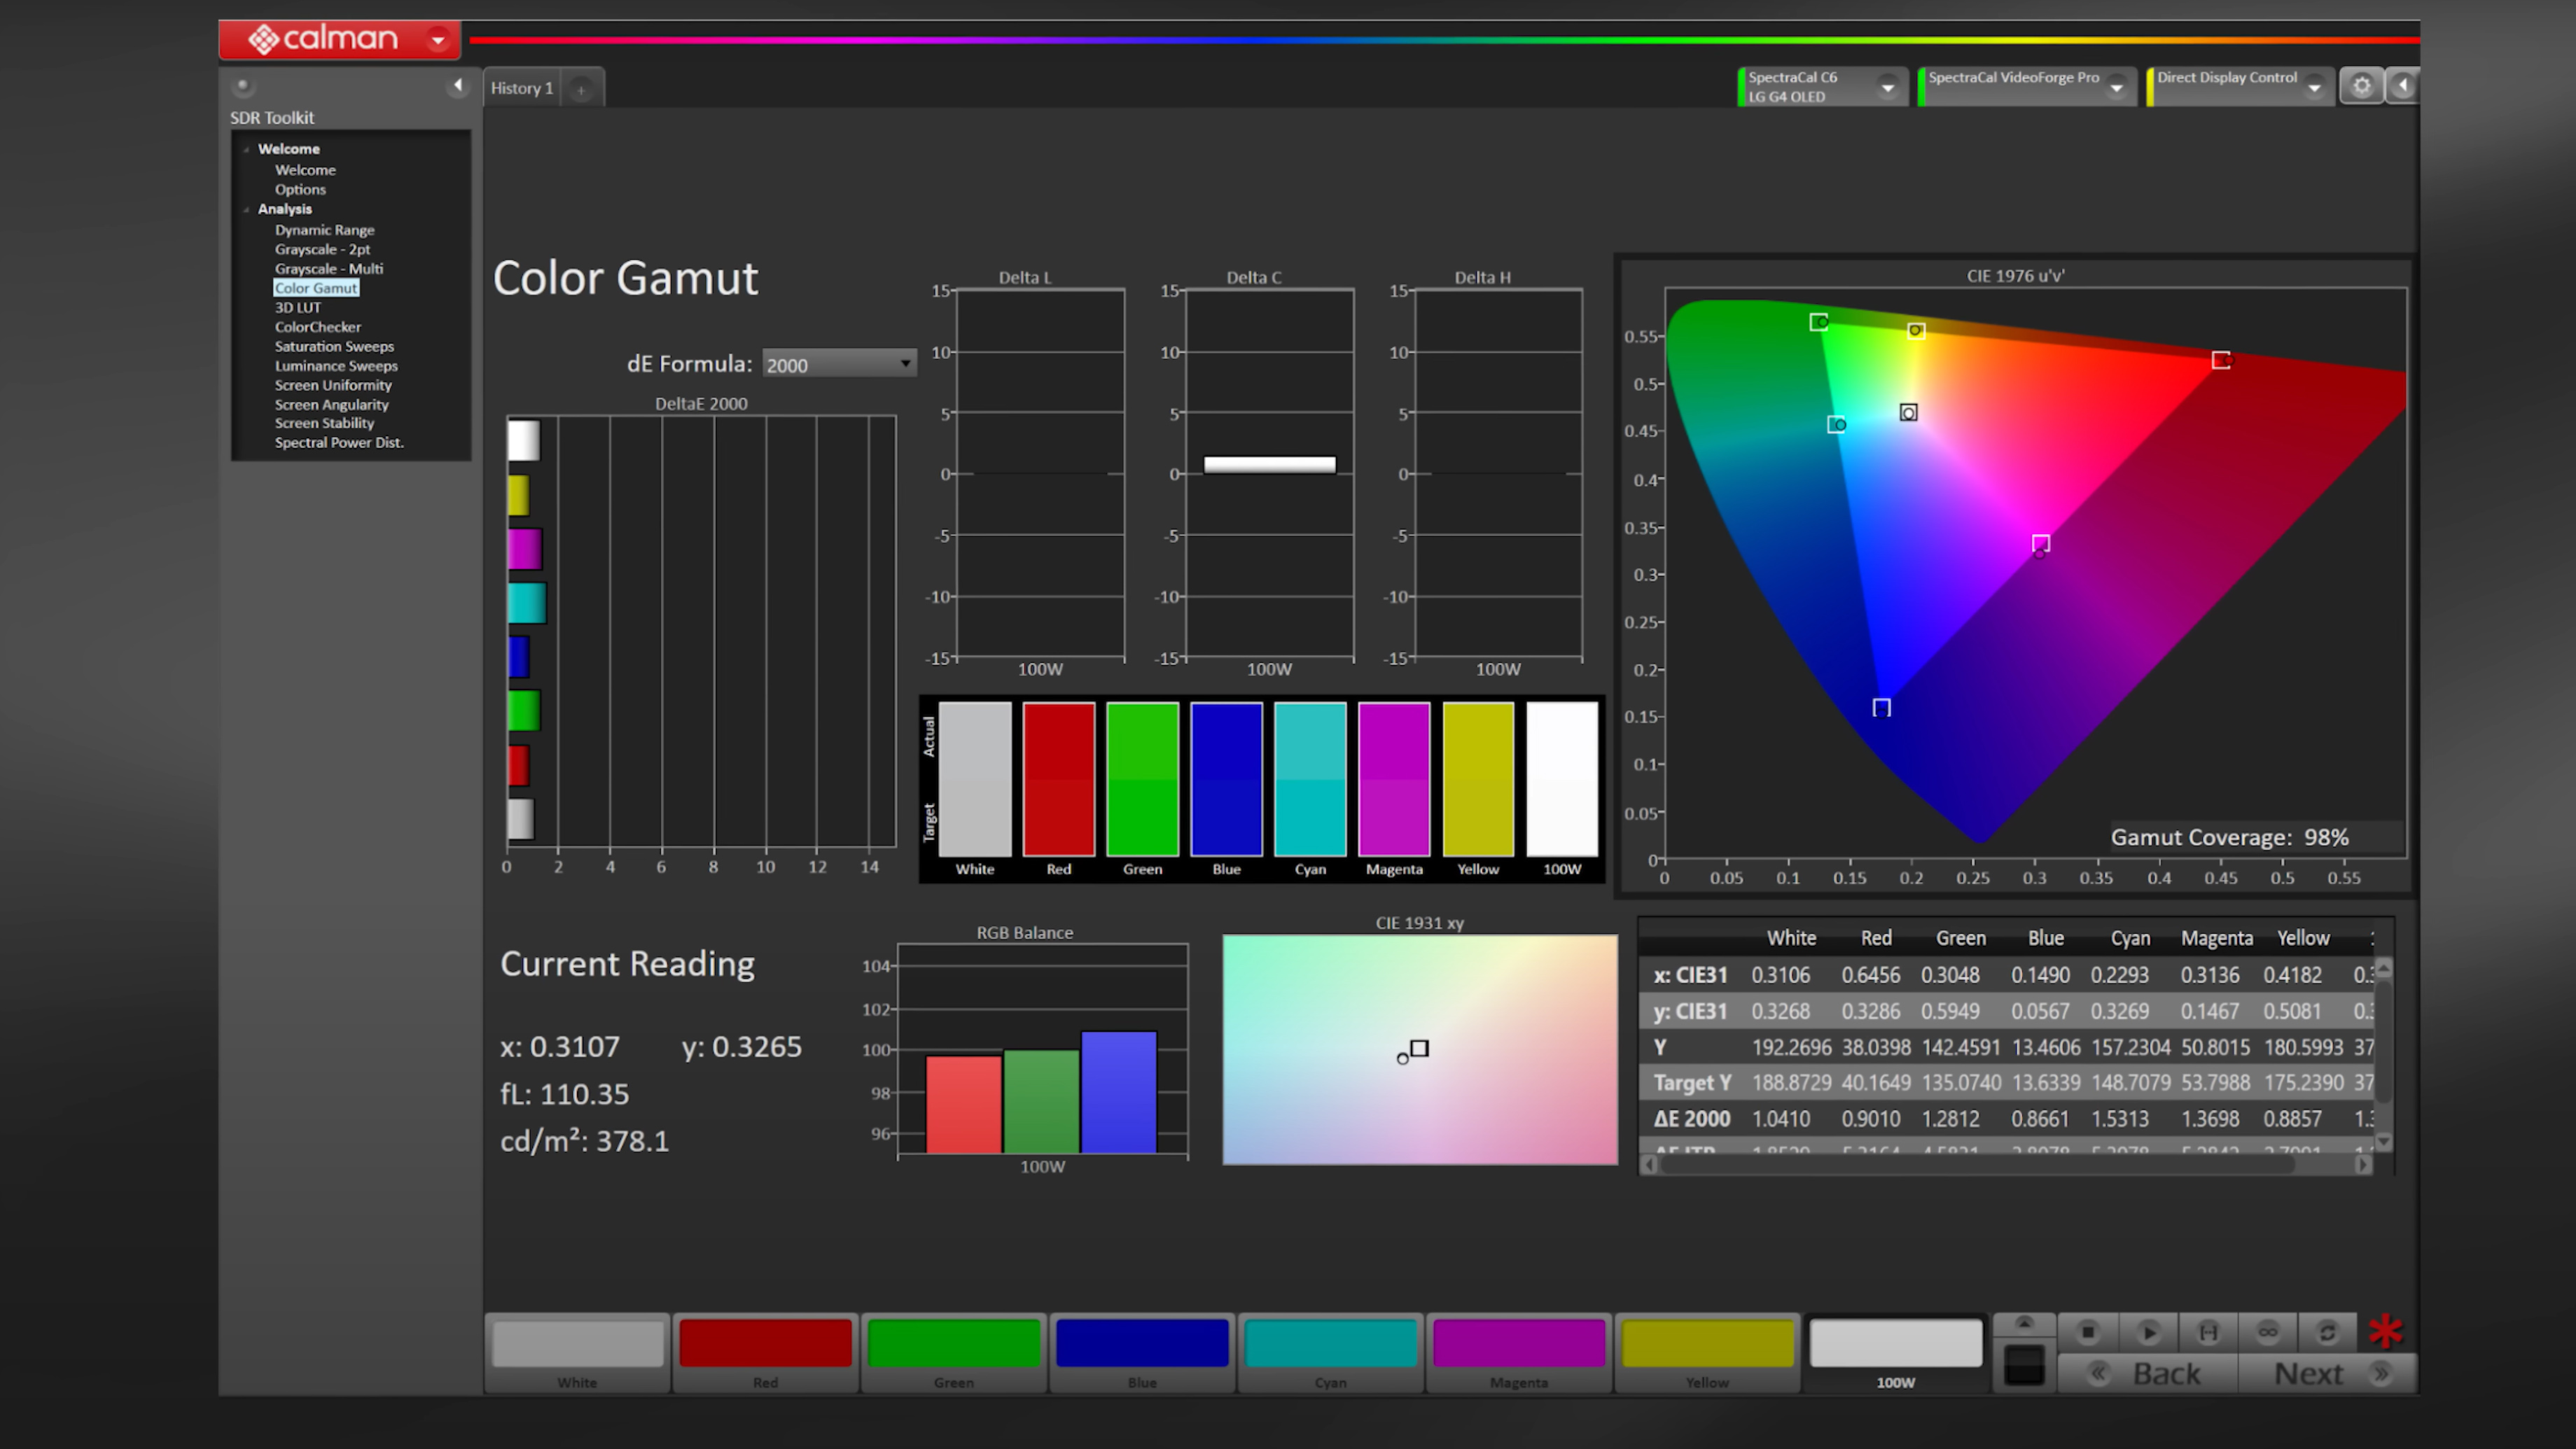The image size is (2576, 1449).
Task: Click the star/bookmark icon in the bottom toolbar
Action: [x=2390, y=1332]
